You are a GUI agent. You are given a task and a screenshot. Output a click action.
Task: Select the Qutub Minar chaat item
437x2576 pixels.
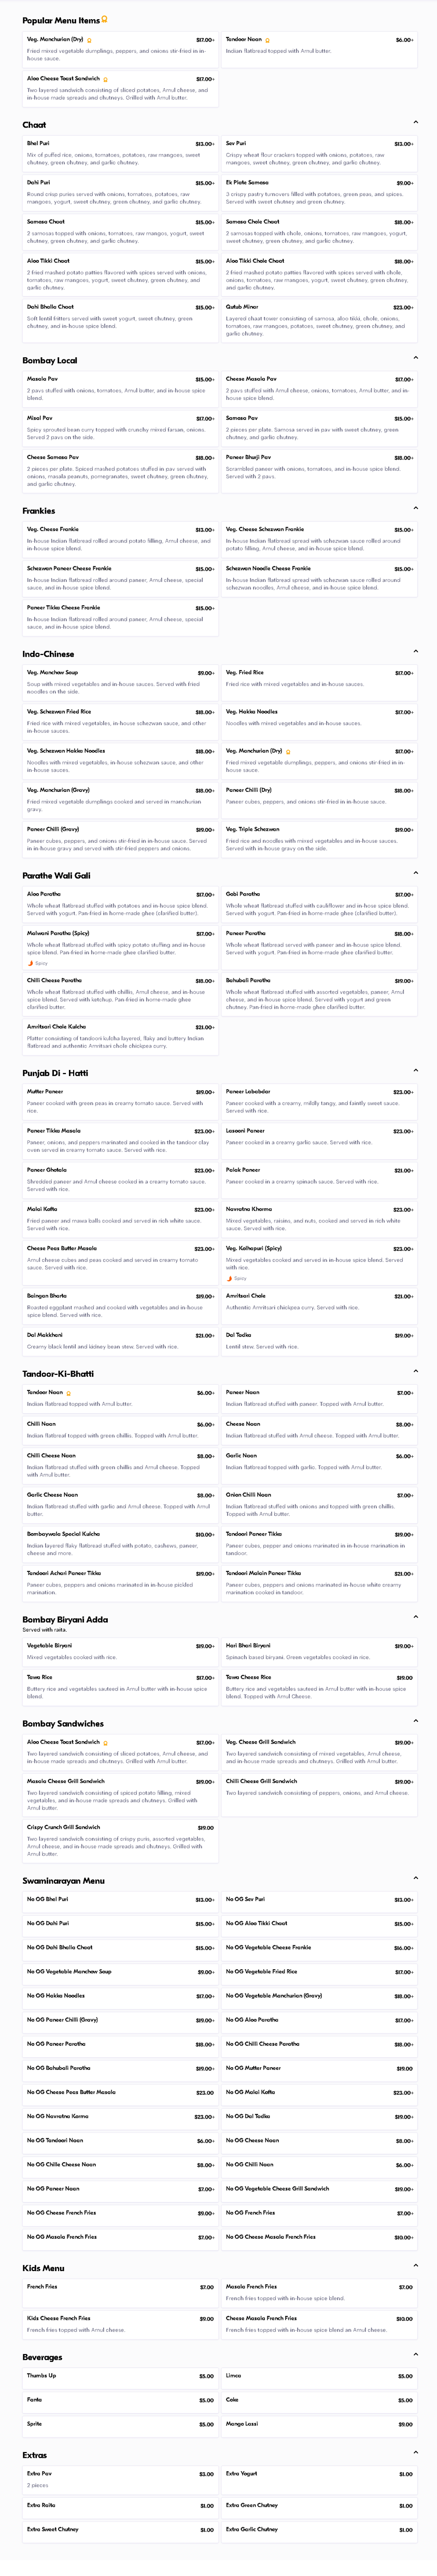pos(318,320)
